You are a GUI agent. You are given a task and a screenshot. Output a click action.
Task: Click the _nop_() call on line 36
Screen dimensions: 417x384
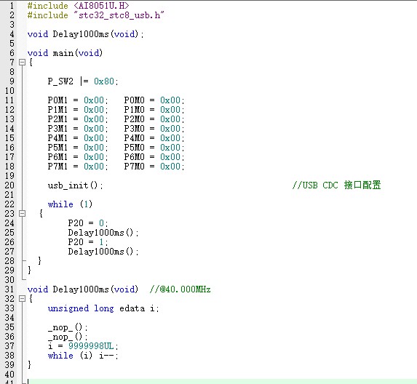68,337
